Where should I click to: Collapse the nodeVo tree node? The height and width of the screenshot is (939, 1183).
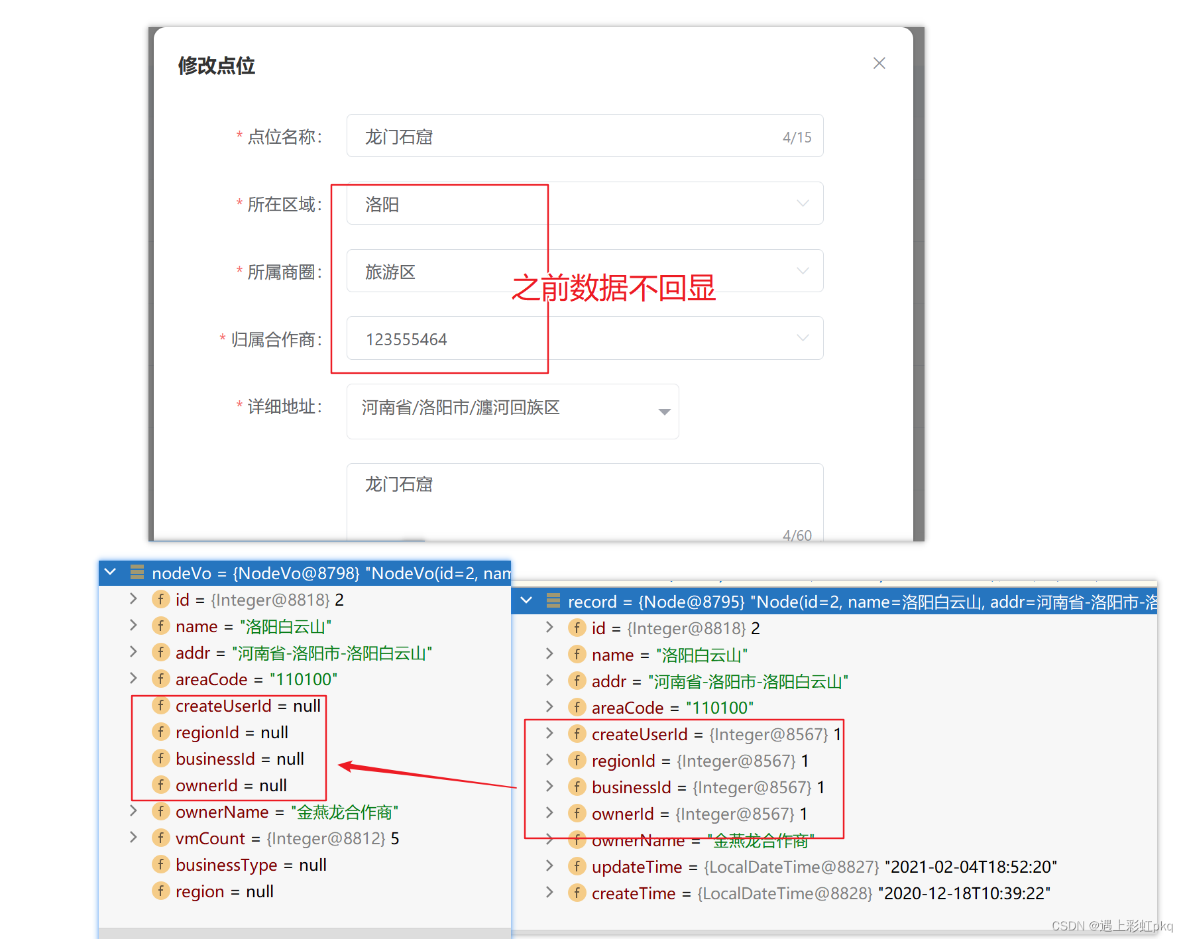click(110, 573)
